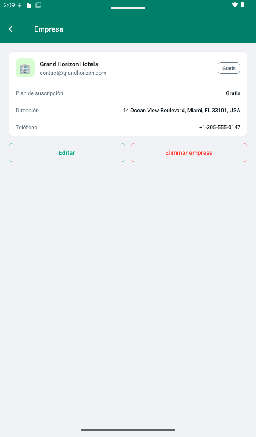
Task: Tap the SD card status icon
Action: pos(29,5)
